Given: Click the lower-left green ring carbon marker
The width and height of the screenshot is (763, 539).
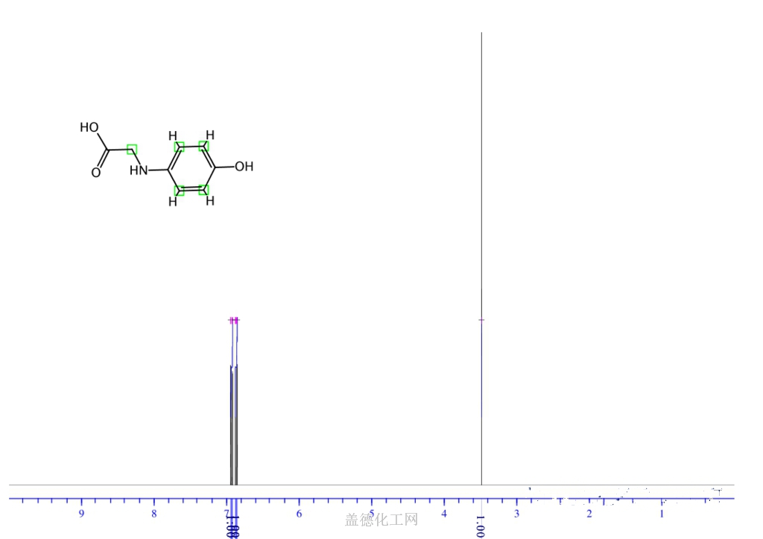Looking at the screenshot, I should [x=179, y=191].
